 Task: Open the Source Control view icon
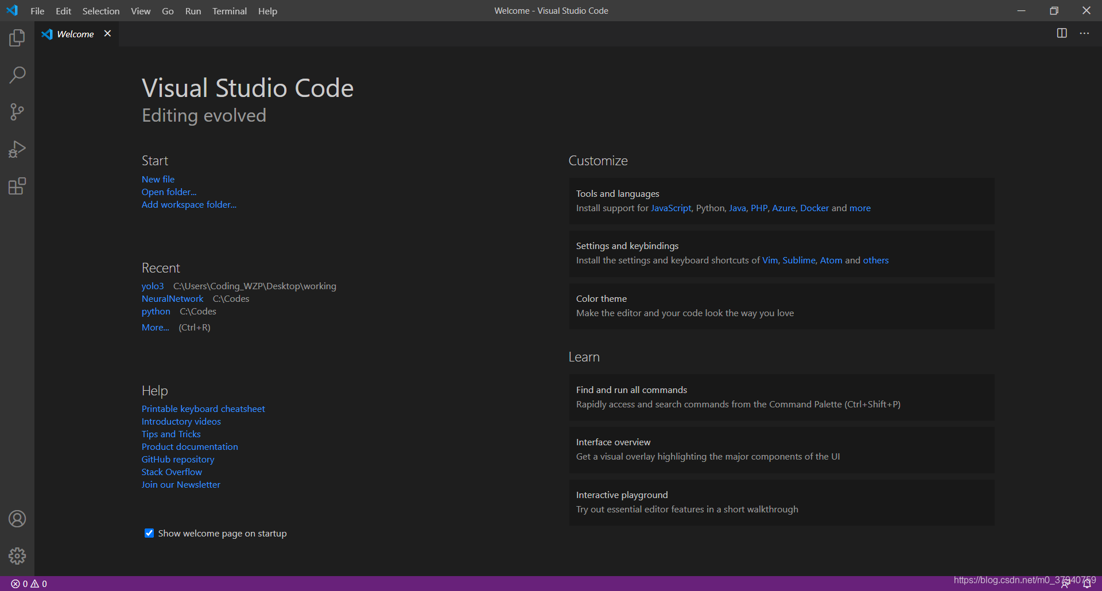[17, 112]
